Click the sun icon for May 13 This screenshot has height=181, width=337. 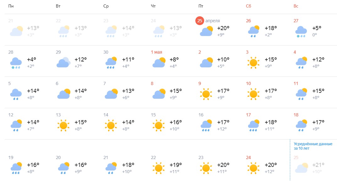point(63,125)
